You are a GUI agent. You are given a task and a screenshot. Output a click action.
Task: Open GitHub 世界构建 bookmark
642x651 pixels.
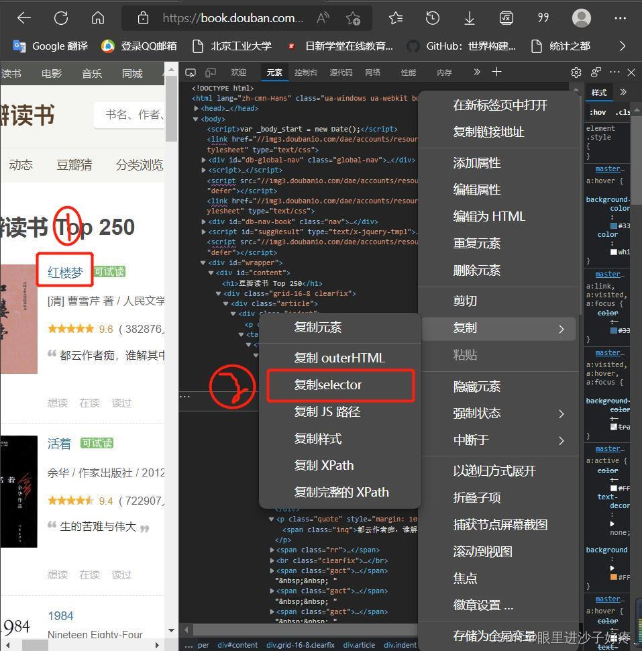[461, 46]
